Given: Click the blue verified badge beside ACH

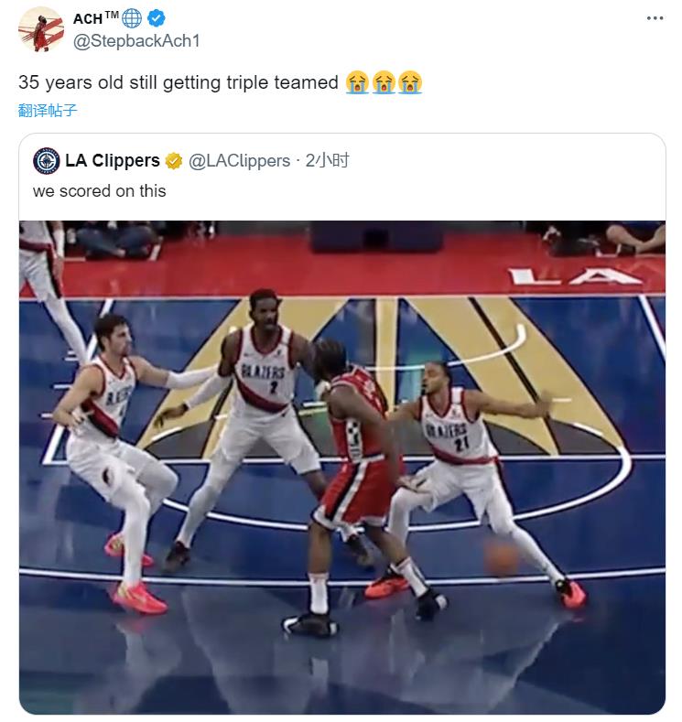Looking at the screenshot, I should click(x=157, y=18).
